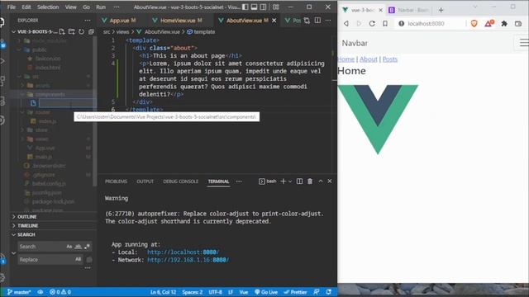Close the AboutView.vue tab
The height and width of the screenshot is (297, 529).
[274, 21]
